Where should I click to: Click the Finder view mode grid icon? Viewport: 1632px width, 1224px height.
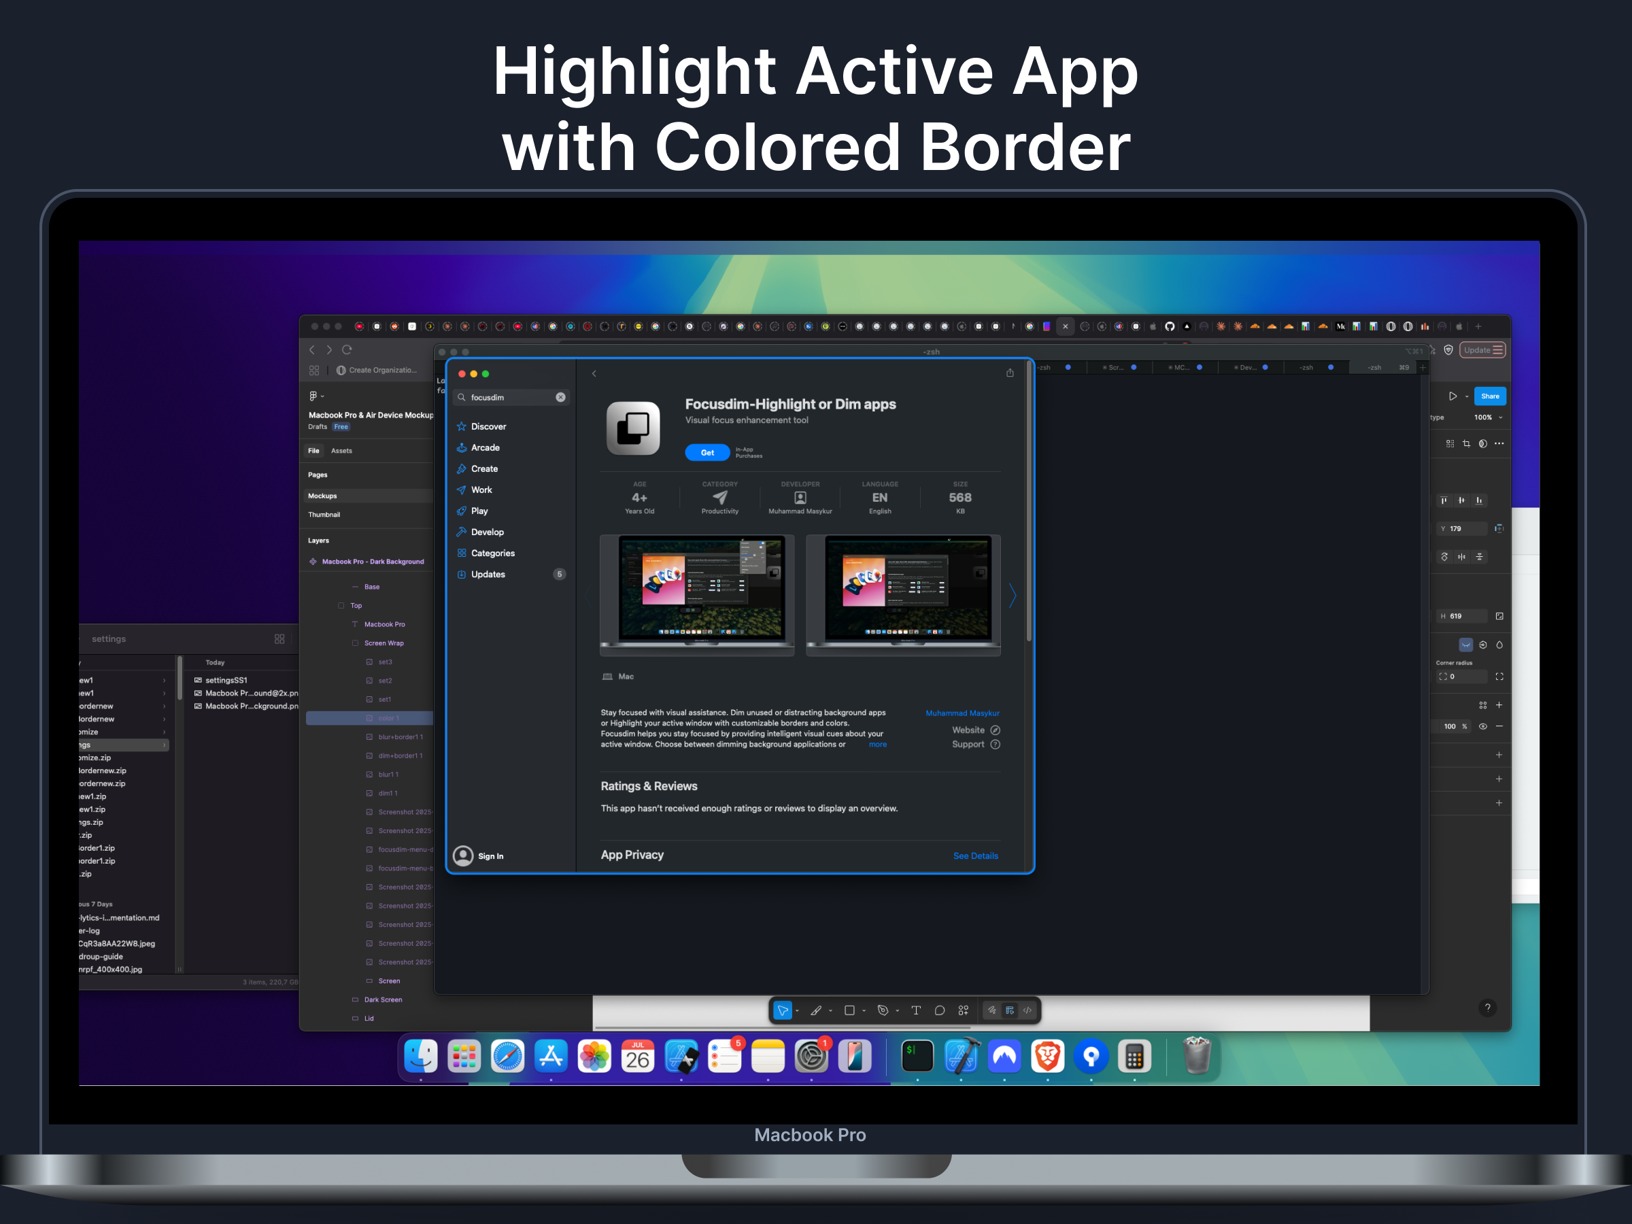click(x=279, y=639)
